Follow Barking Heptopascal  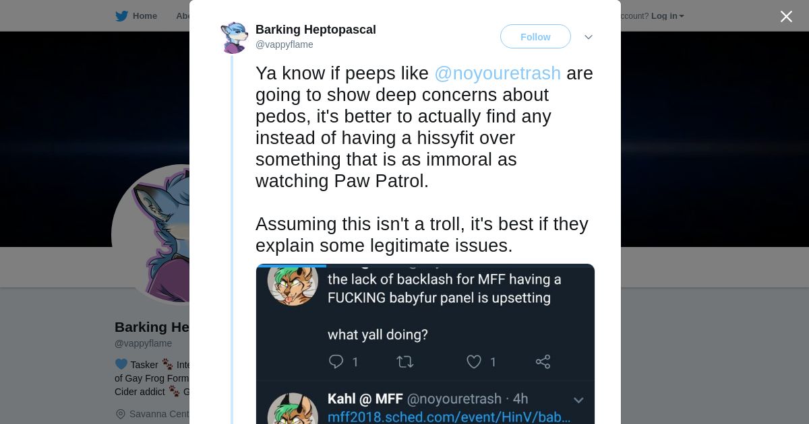[535, 37]
